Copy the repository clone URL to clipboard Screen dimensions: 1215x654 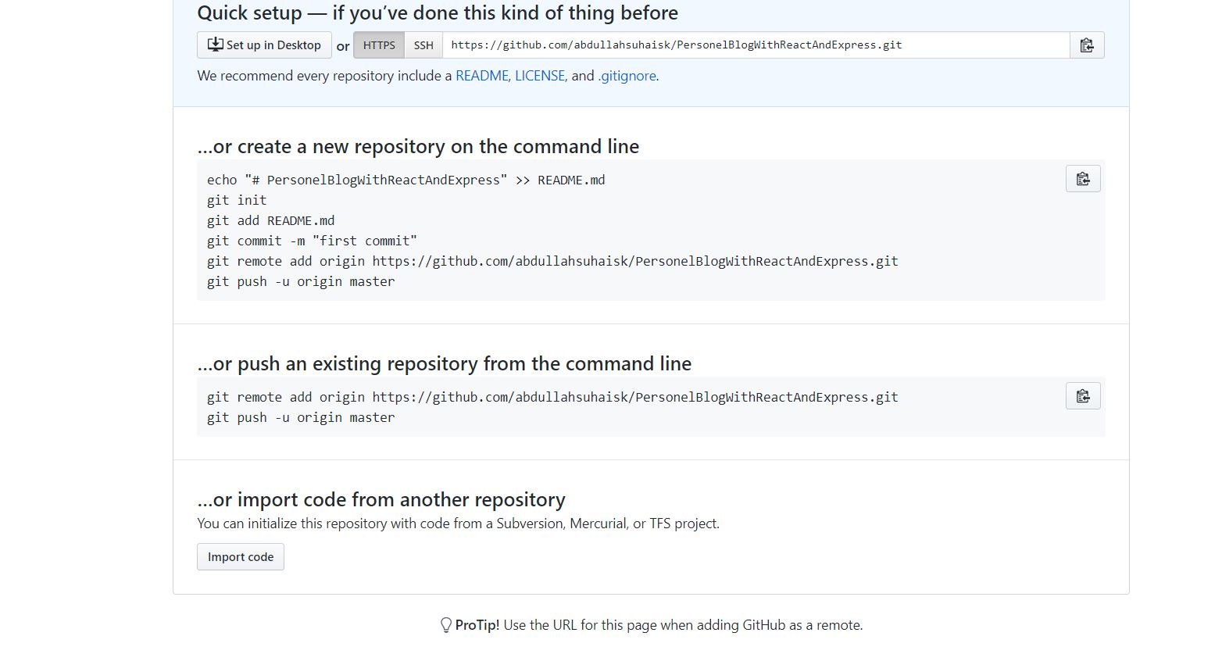point(1086,45)
